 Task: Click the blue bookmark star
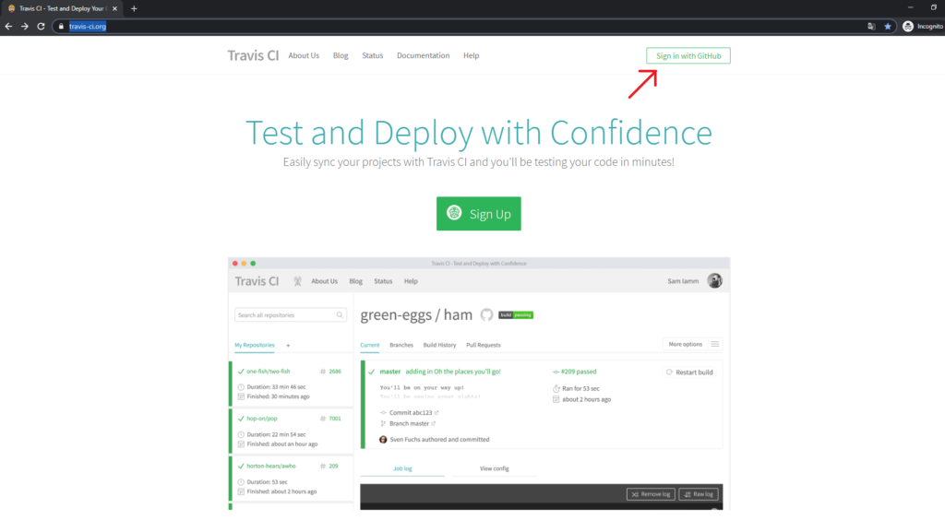888,27
